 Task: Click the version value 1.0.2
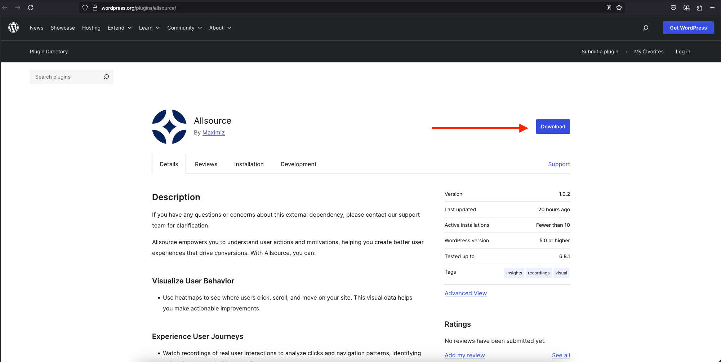(564, 194)
